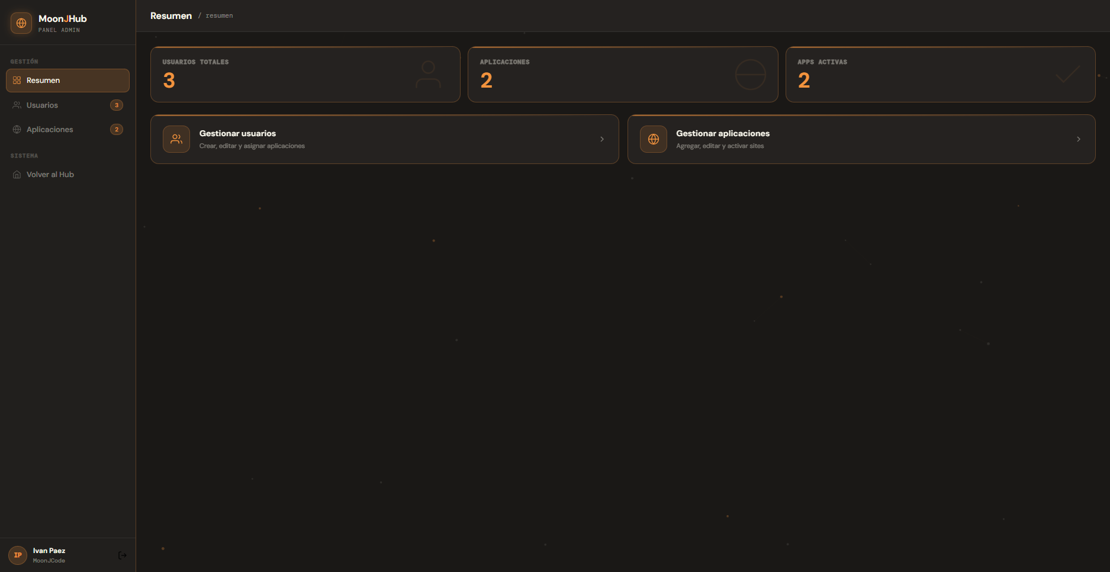Select Volver al Hub

(x=67, y=175)
